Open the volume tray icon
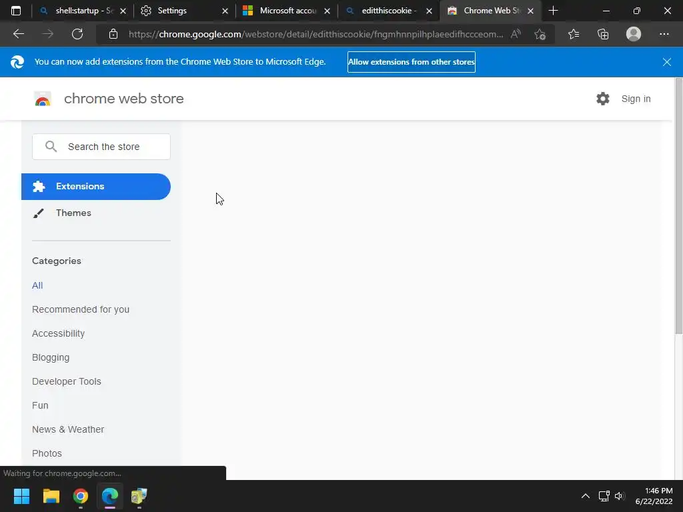683x512 pixels. [619, 496]
